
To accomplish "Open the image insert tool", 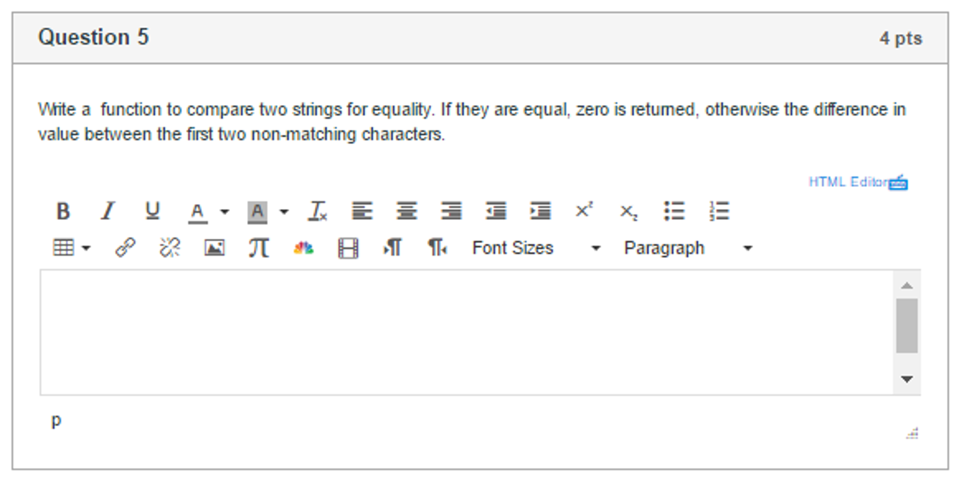I will (x=214, y=247).
